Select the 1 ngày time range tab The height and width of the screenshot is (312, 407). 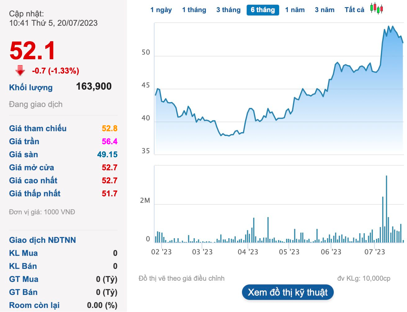click(x=161, y=10)
